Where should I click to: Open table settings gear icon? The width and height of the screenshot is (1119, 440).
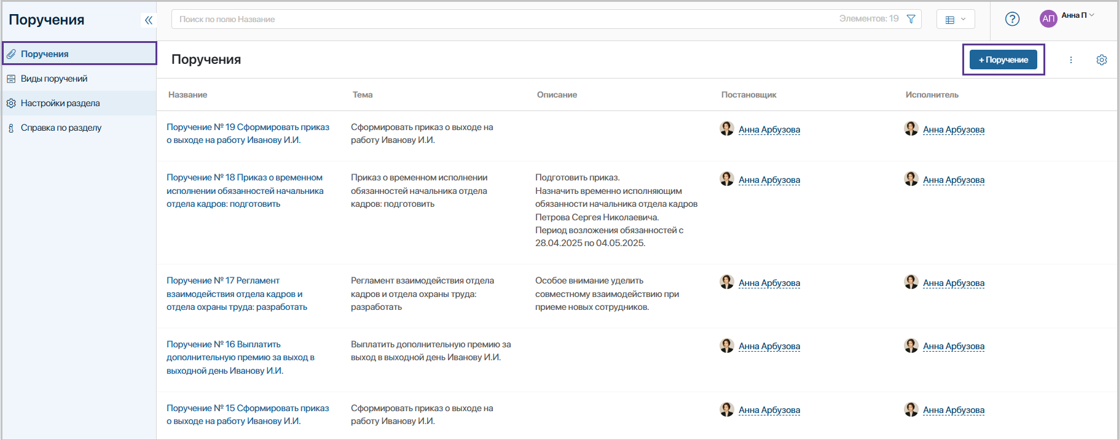[1101, 60]
